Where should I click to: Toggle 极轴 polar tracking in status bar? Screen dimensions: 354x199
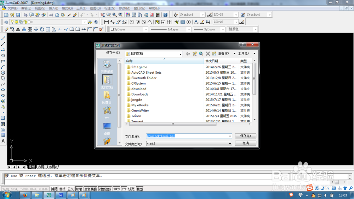[x=79, y=189]
